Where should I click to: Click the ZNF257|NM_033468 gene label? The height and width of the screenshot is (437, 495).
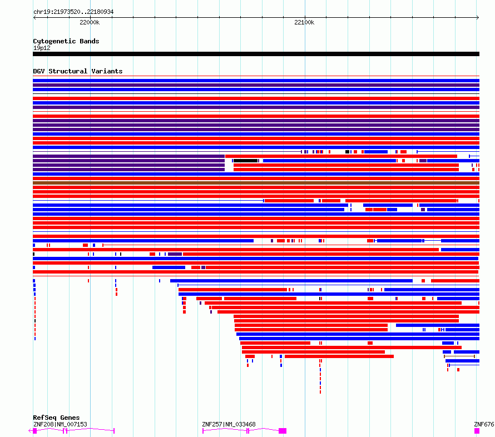[x=229, y=424]
